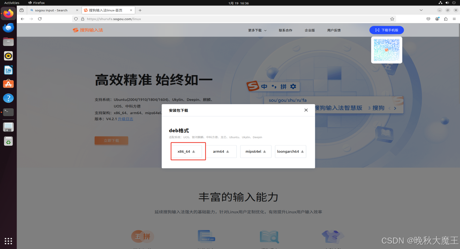Open the Files manager in the dock
Viewport: 460px width, 249px height.
8,42
